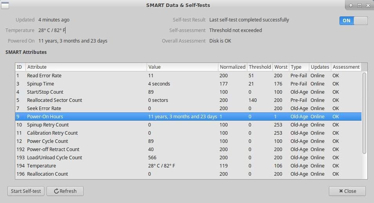
Task: Sort by the Value column header
Action: click(x=182, y=67)
